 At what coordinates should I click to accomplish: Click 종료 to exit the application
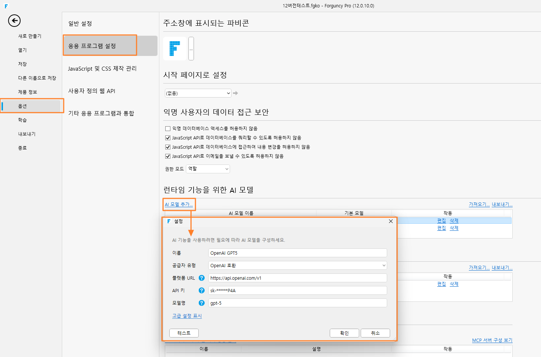(22, 148)
